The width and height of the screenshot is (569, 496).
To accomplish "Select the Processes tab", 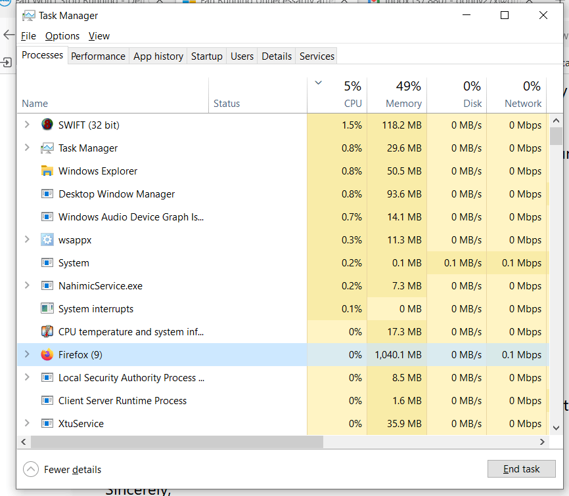I will pyautogui.click(x=43, y=55).
